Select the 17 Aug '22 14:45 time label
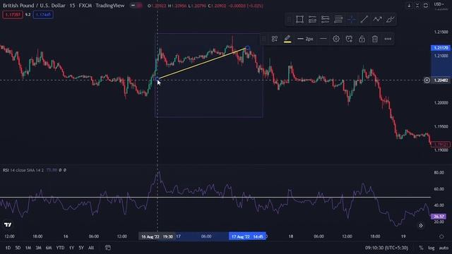This screenshot has height=254, width=452. pyautogui.click(x=248, y=237)
